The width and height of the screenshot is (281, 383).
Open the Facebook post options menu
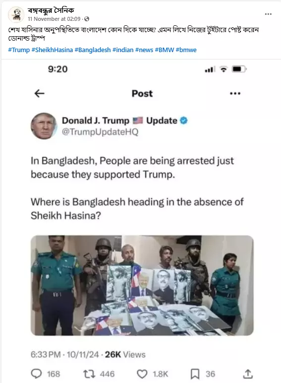pyautogui.click(x=268, y=14)
